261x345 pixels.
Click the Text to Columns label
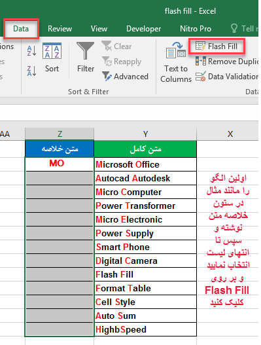coord(176,74)
